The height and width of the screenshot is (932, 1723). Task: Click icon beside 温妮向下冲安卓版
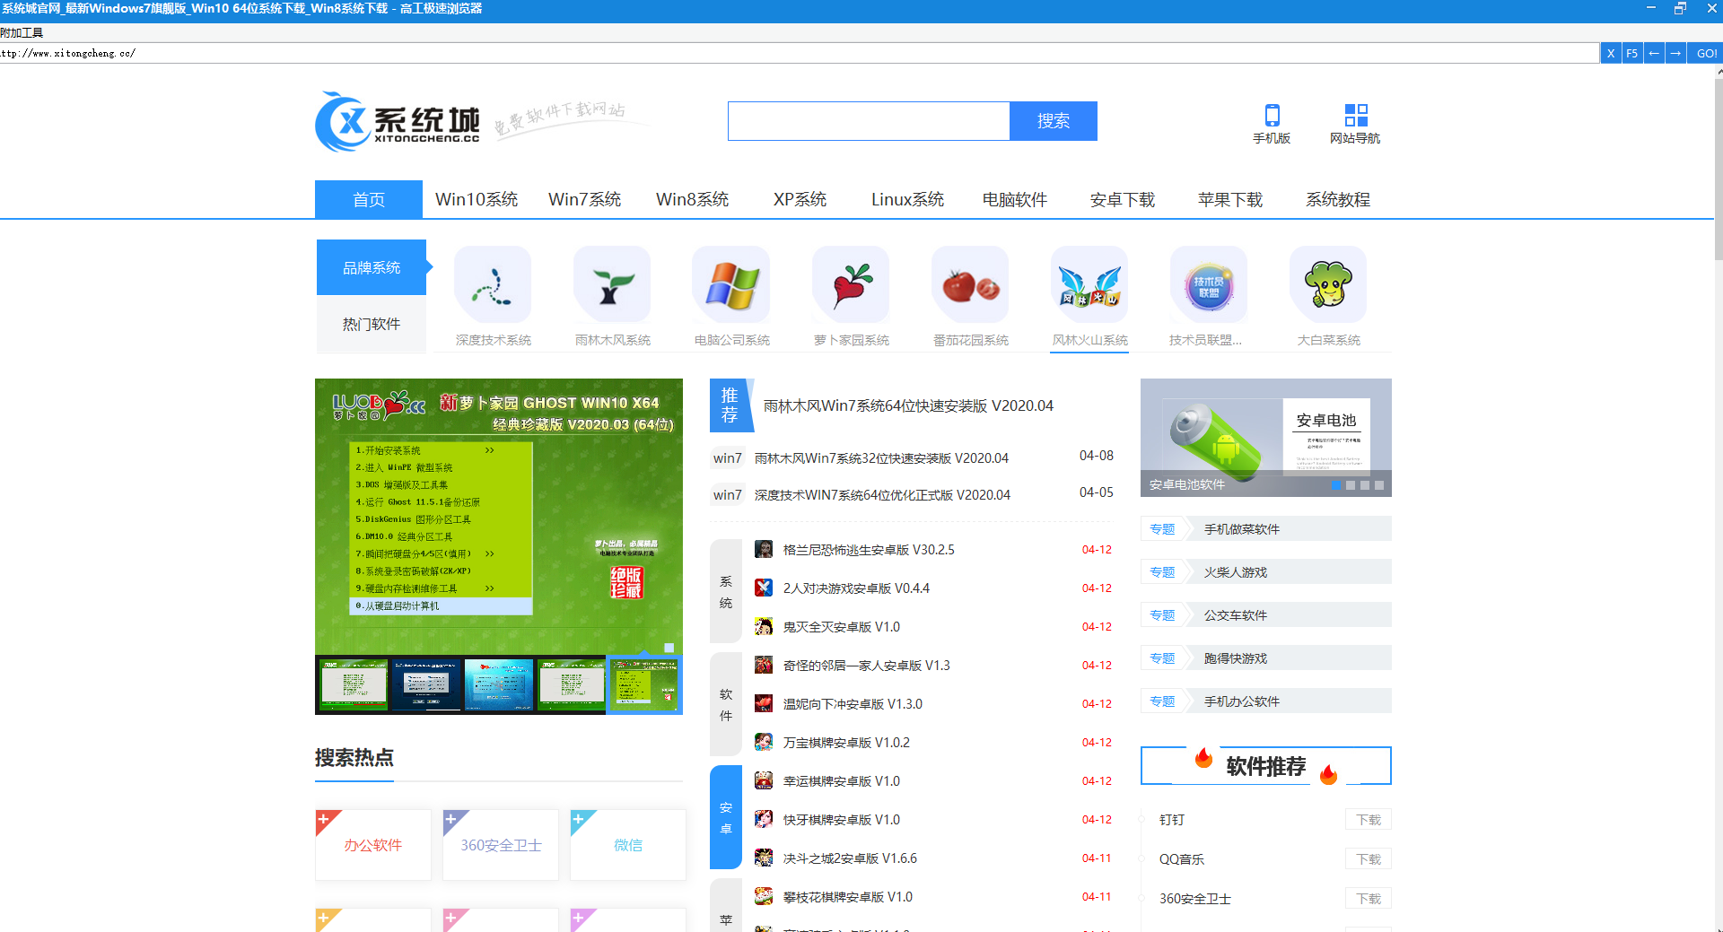click(x=764, y=703)
